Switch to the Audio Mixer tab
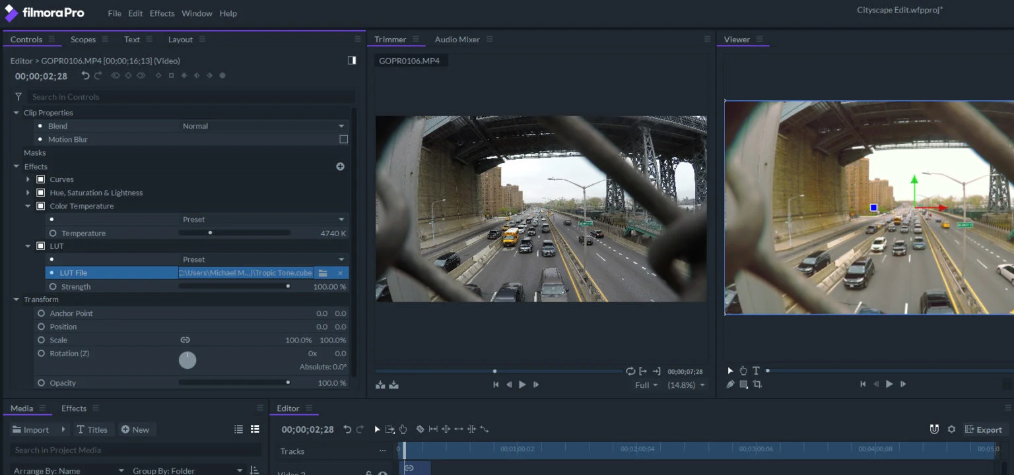The image size is (1014, 475). click(457, 40)
